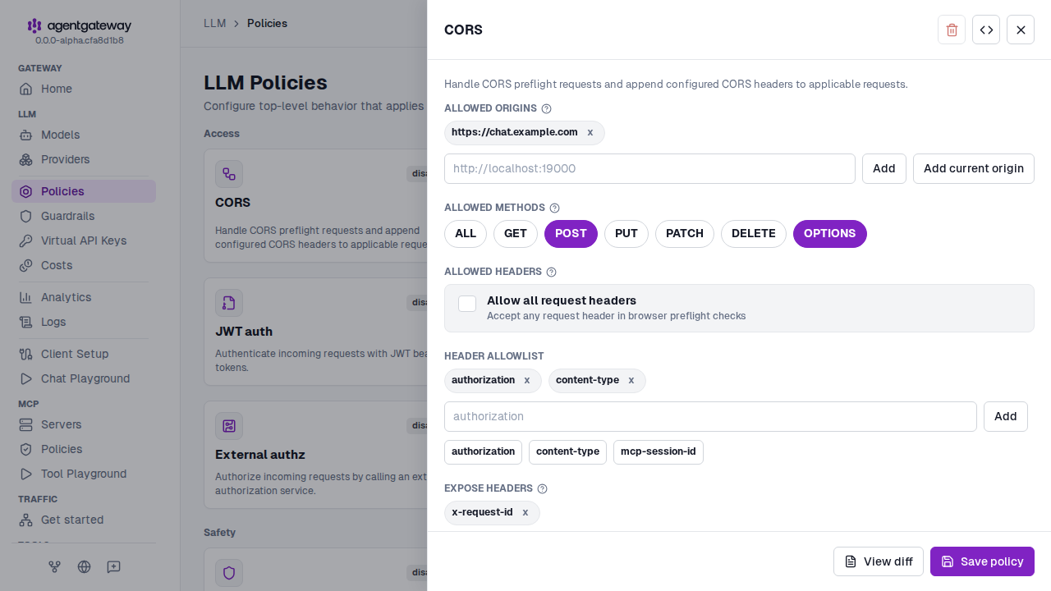Remove the https://chat.example.com origin chip
Viewport: 1051px width, 591px height.
(x=590, y=132)
